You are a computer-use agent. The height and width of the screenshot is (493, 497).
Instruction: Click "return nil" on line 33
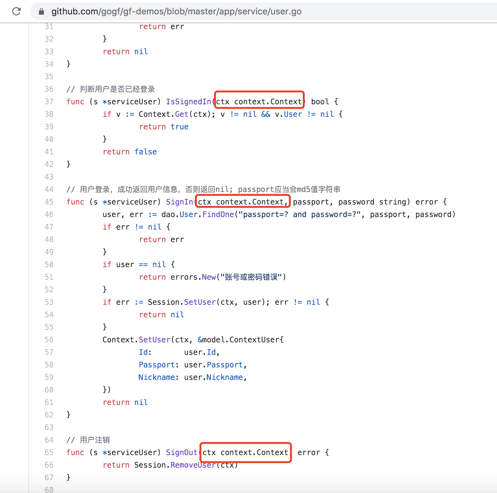[x=125, y=52]
